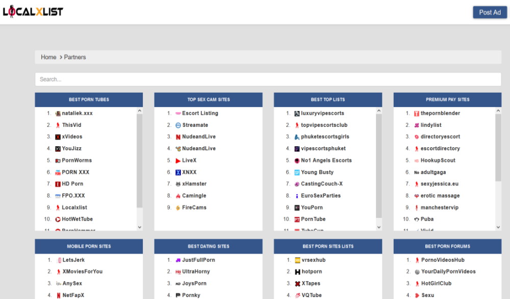Screen dimensions: 510x299
Task: Go to the Home breadcrumb
Action: click(48, 57)
